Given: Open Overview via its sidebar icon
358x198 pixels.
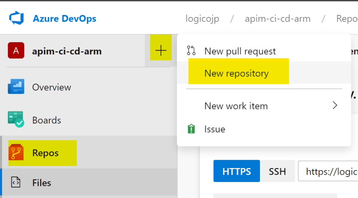Looking at the screenshot, I should tap(16, 87).
